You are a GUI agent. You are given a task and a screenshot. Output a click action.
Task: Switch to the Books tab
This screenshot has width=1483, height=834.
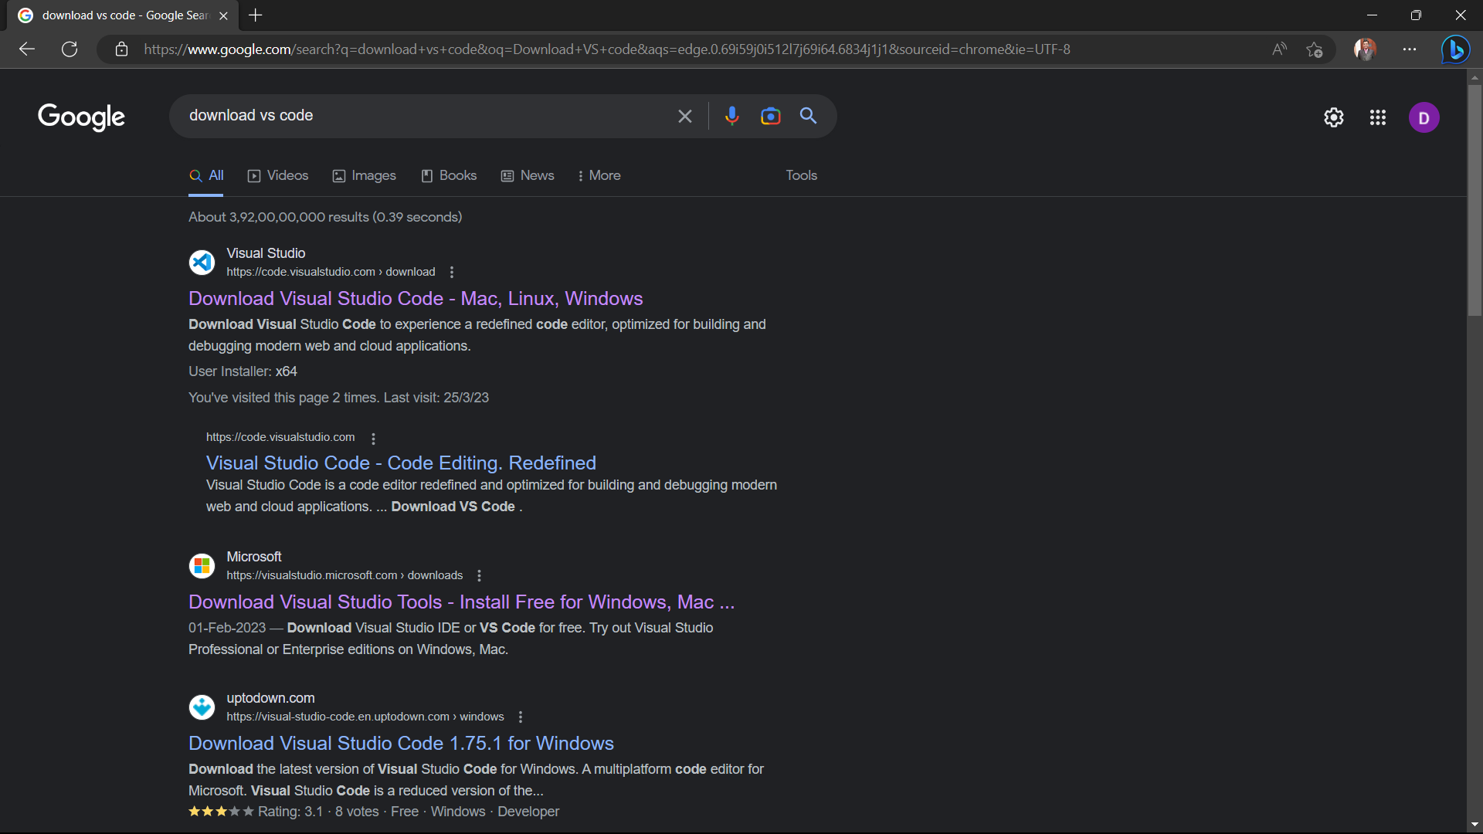[x=449, y=175]
